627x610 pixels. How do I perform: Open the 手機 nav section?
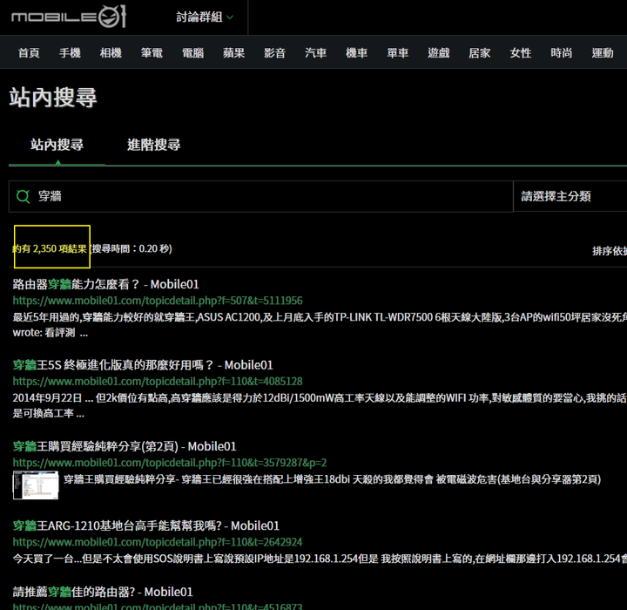click(70, 52)
